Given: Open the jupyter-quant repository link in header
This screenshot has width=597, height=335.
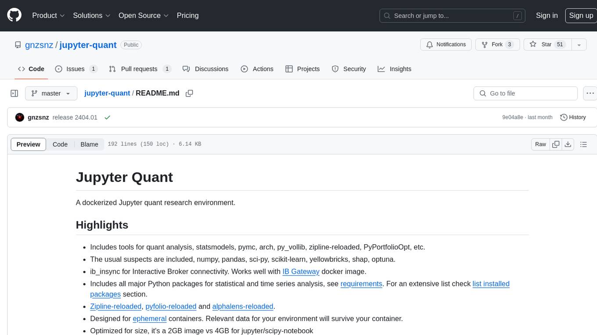Looking at the screenshot, I should coord(88,45).
